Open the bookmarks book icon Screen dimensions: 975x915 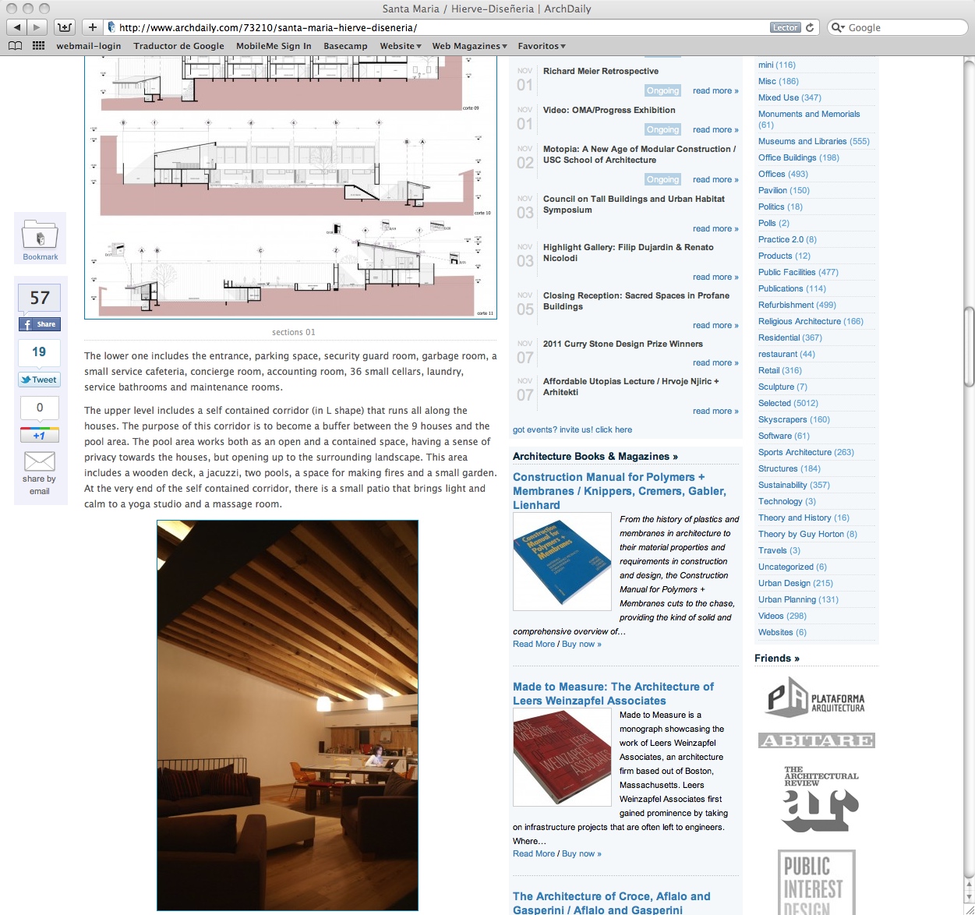coord(15,46)
